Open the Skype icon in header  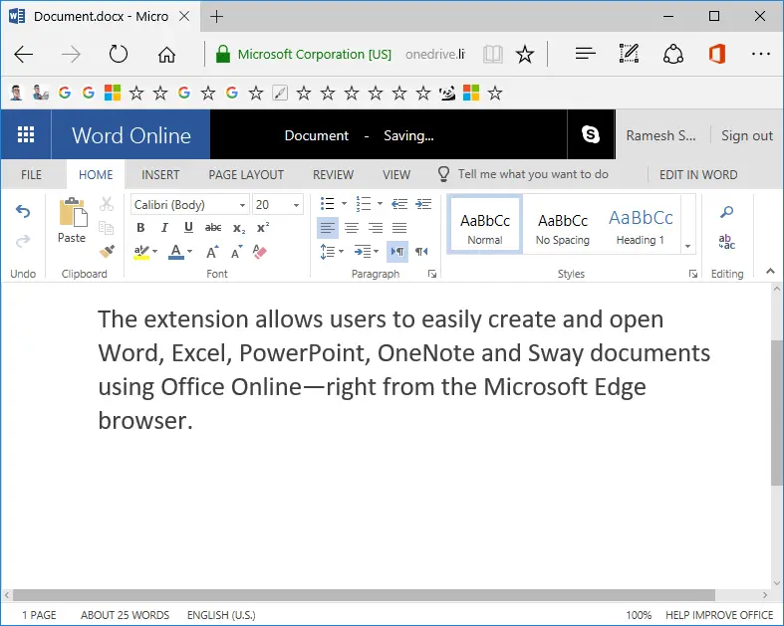pyautogui.click(x=591, y=134)
